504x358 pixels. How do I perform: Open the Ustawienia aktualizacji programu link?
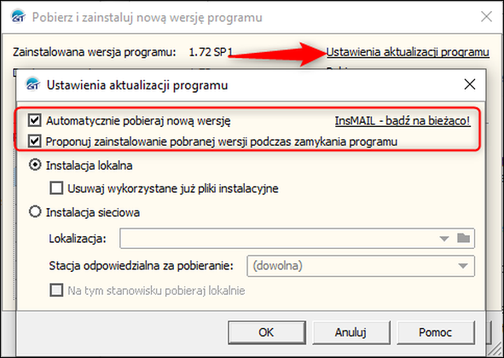[x=408, y=52]
